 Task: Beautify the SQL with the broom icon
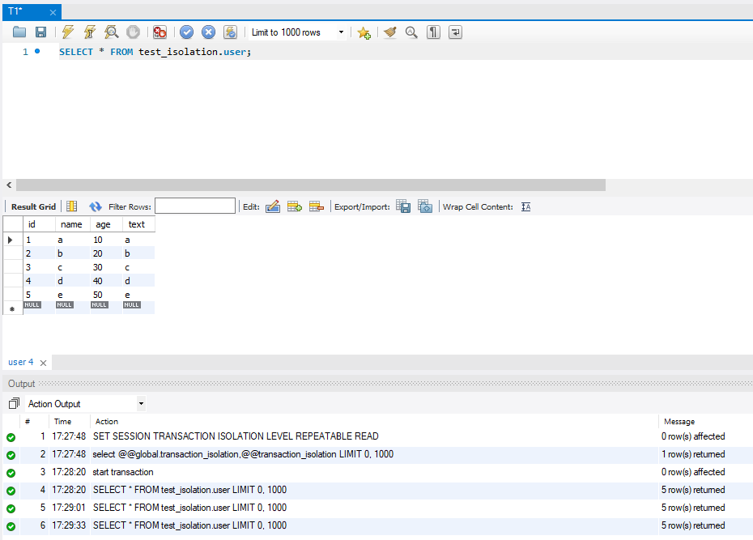390,32
